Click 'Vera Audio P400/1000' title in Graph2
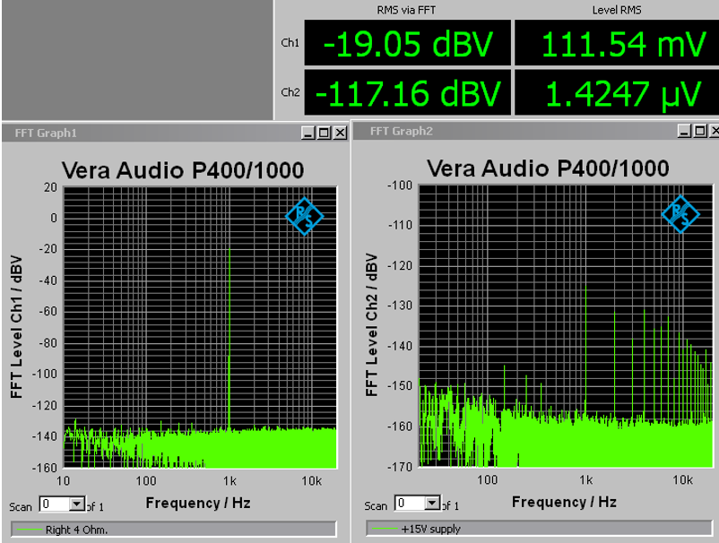 548,168
